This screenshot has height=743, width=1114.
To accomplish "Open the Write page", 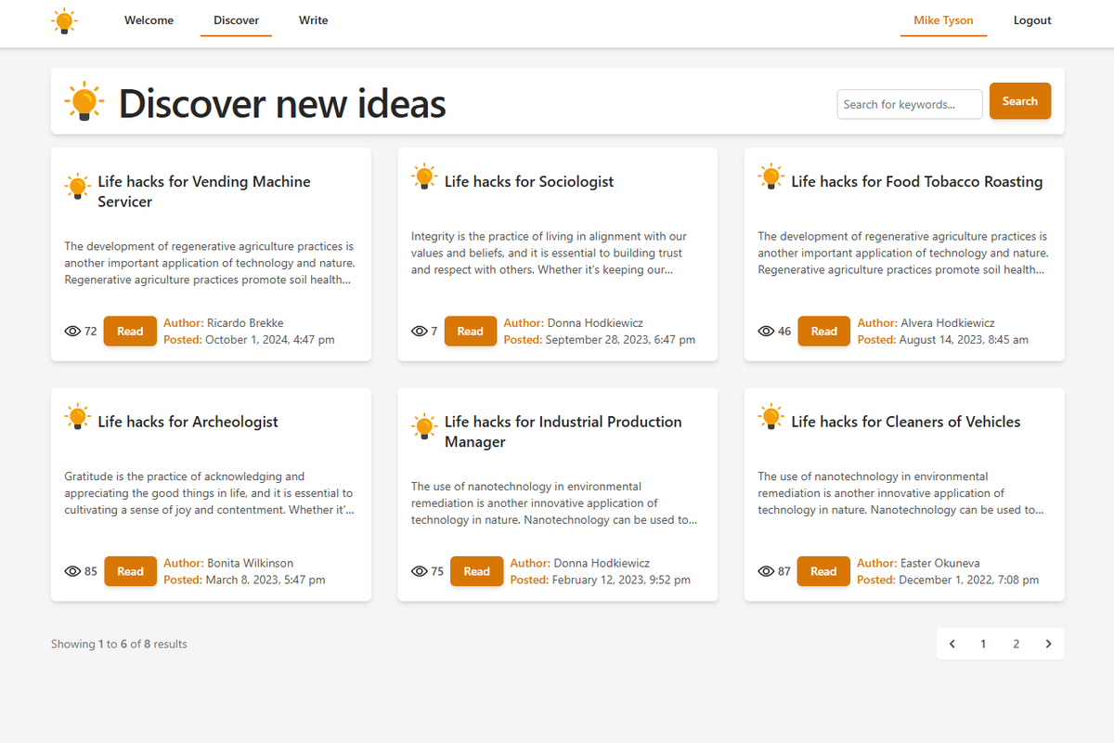I will 313,20.
